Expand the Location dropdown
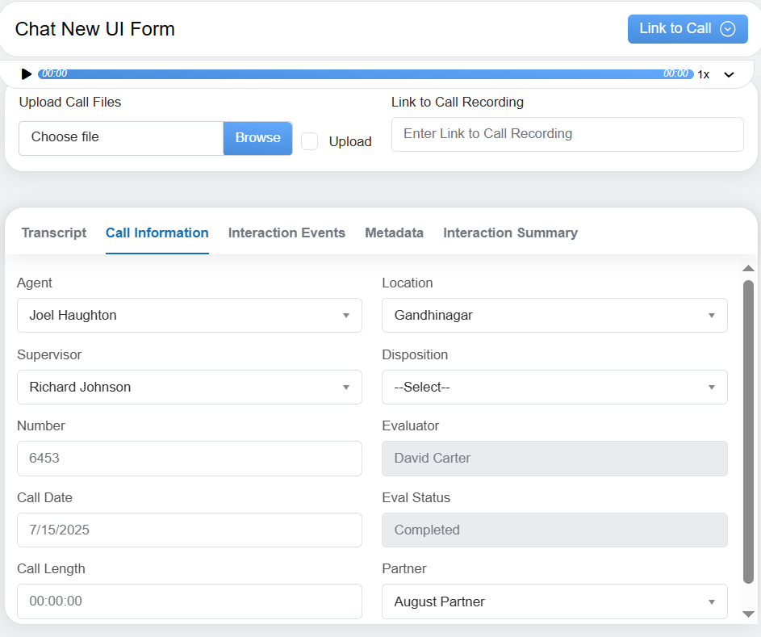Viewport: 761px width, 637px height. click(x=554, y=315)
